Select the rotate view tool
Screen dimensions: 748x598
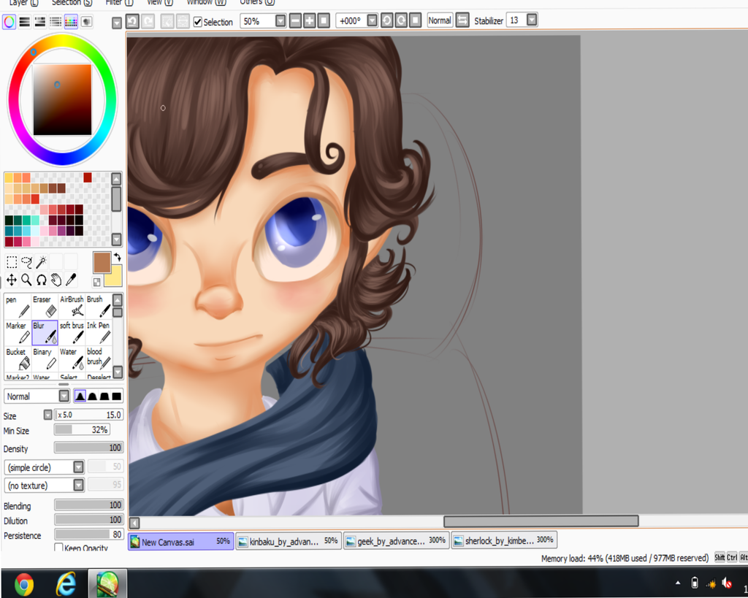click(42, 280)
